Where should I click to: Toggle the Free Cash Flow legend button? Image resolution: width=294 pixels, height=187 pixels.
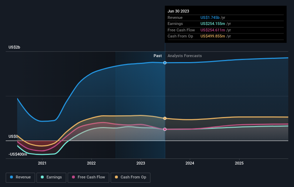click(x=88, y=177)
